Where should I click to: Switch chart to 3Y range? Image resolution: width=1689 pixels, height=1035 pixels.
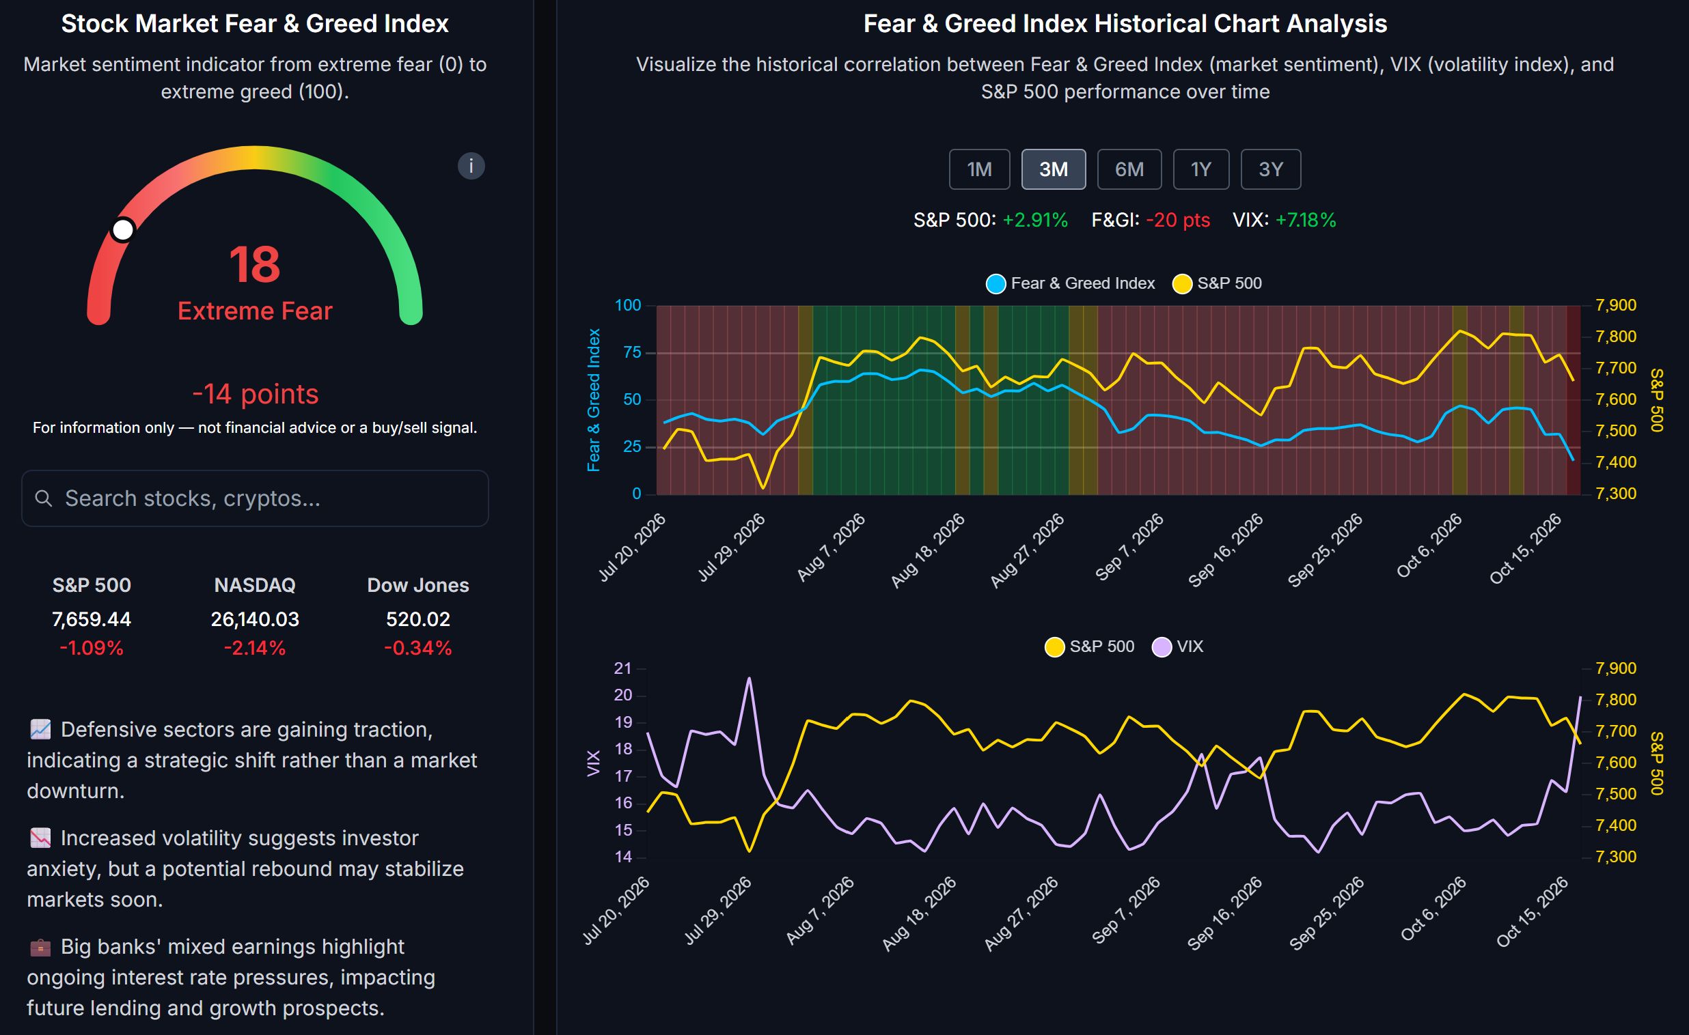(x=1270, y=169)
